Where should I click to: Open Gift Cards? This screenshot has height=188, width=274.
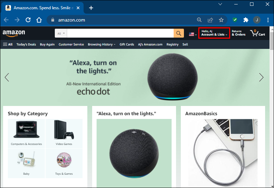pos(127,44)
